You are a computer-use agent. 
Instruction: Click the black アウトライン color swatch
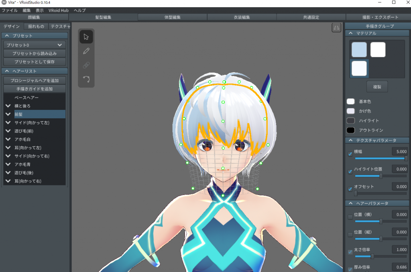point(351,130)
